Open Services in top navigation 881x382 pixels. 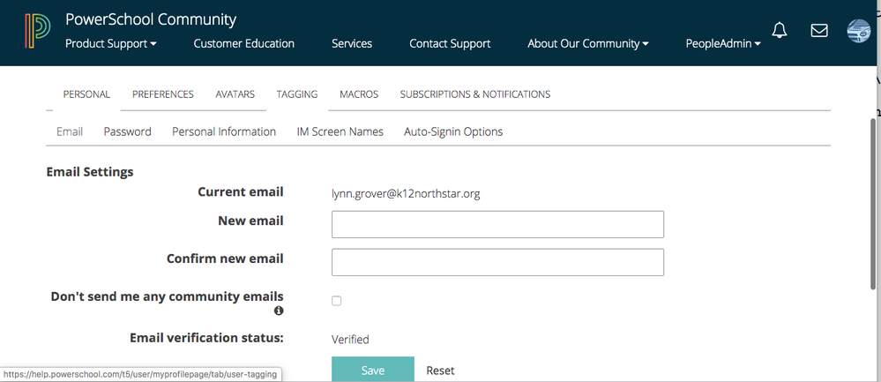(x=352, y=43)
